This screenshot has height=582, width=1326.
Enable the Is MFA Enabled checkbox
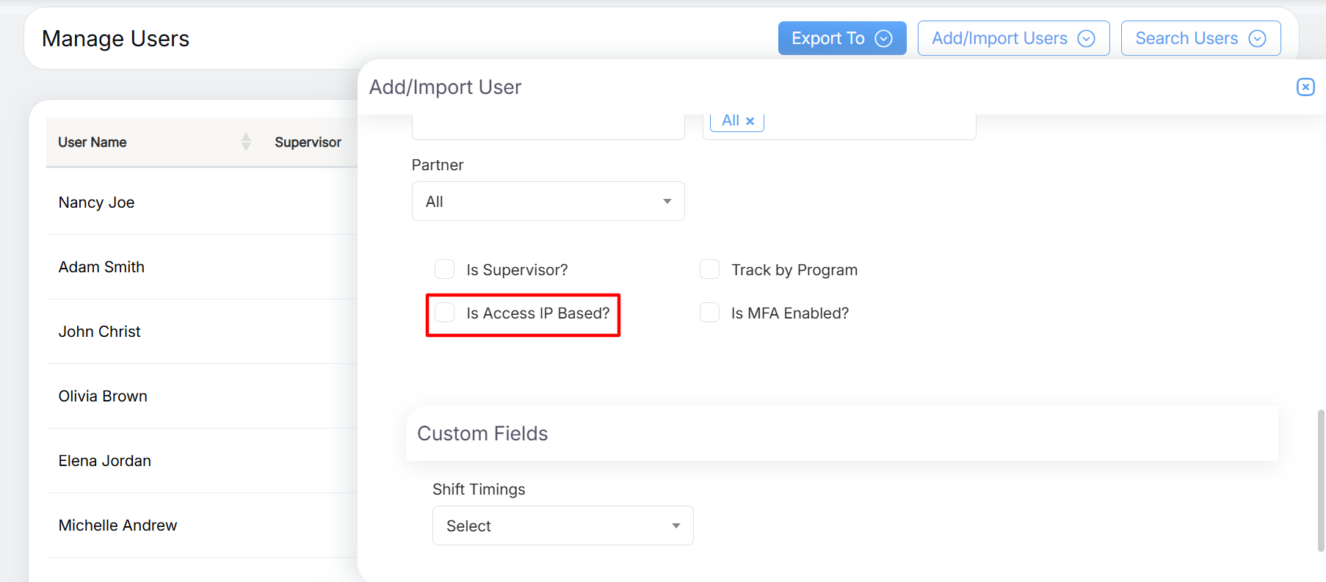coord(709,313)
